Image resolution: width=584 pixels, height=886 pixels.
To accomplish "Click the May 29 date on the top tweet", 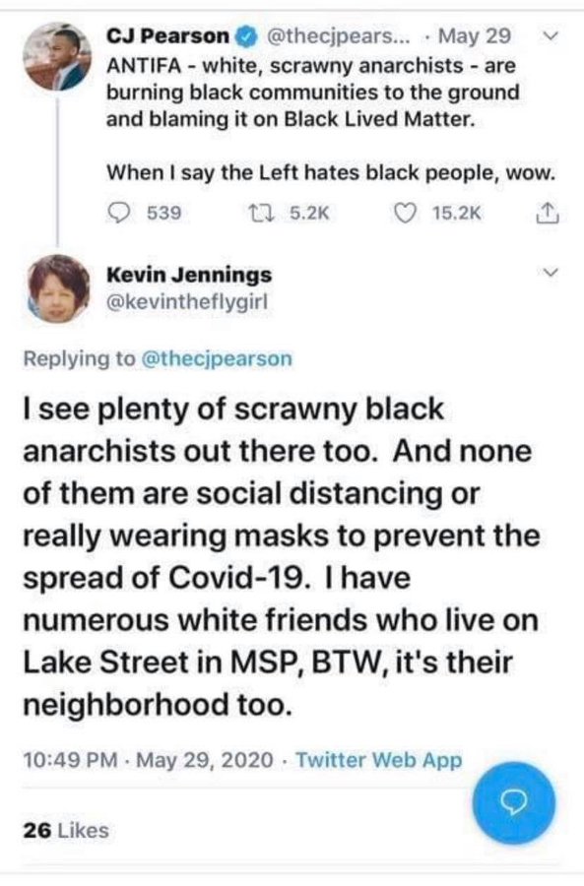I will tap(475, 36).
